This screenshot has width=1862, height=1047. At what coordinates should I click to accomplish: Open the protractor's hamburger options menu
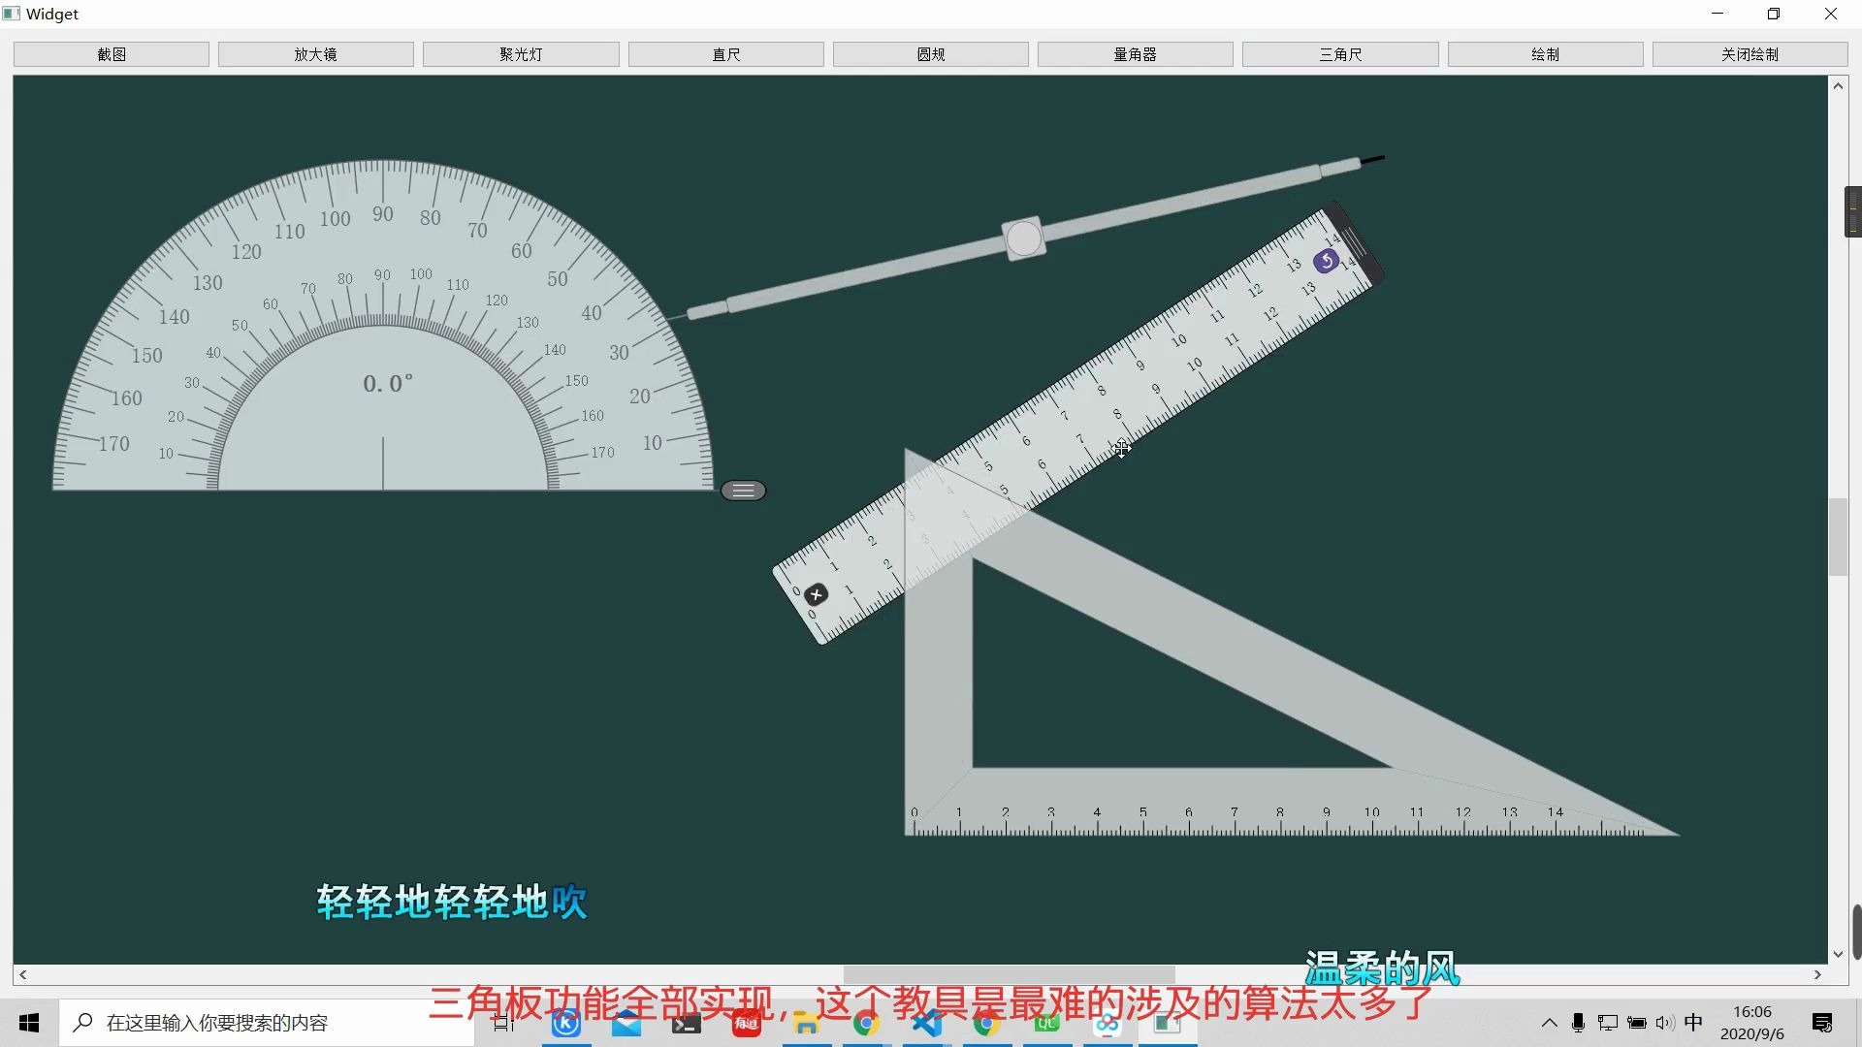click(744, 490)
